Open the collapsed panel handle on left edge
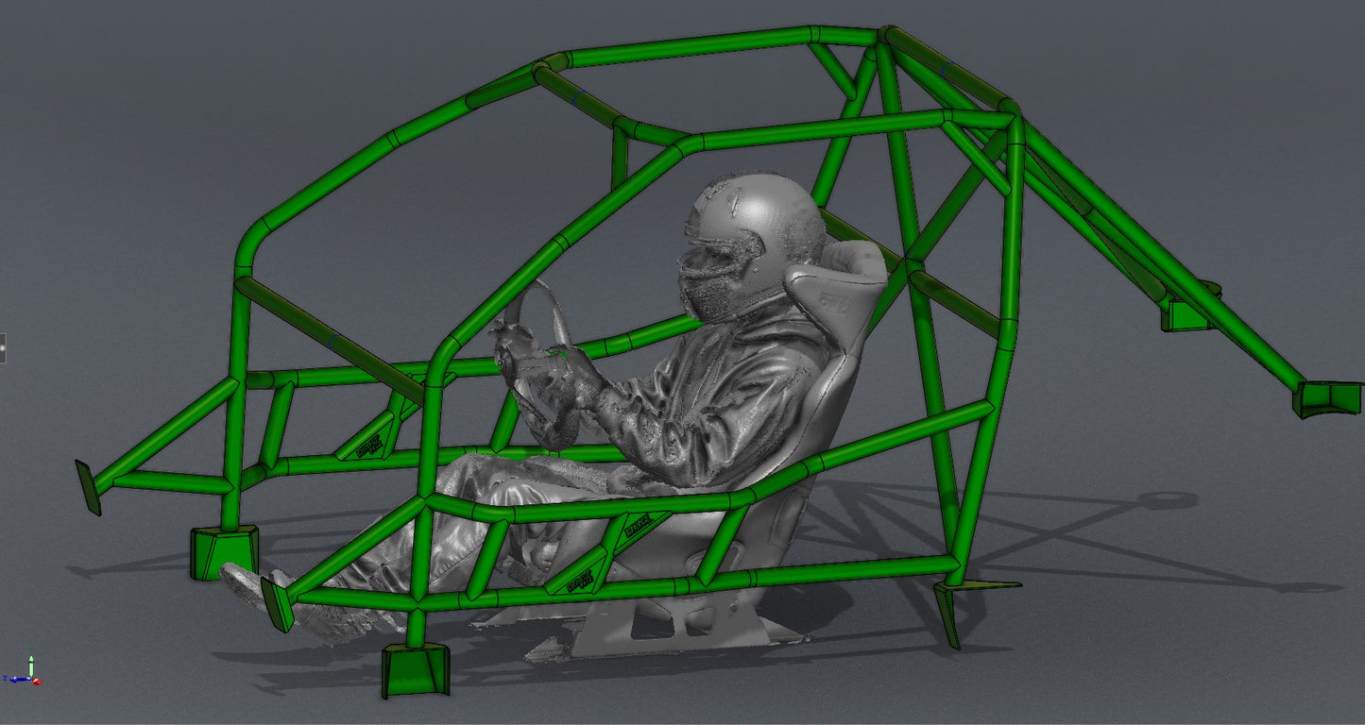 pyautogui.click(x=3, y=348)
